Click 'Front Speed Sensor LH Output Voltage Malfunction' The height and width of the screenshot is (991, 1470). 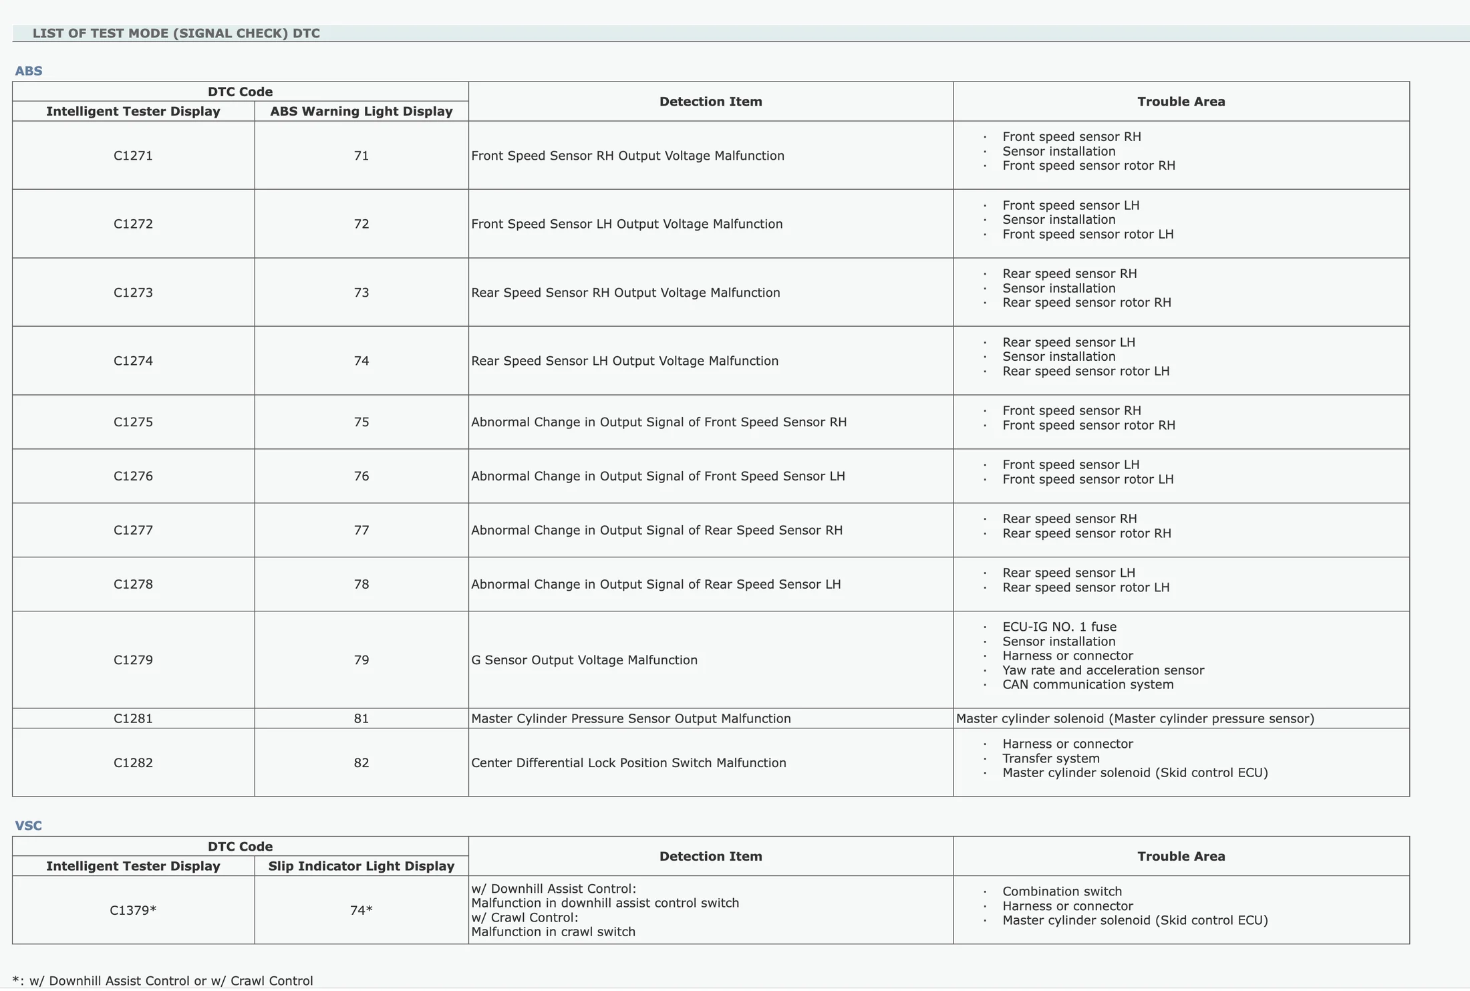tap(627, 224)
